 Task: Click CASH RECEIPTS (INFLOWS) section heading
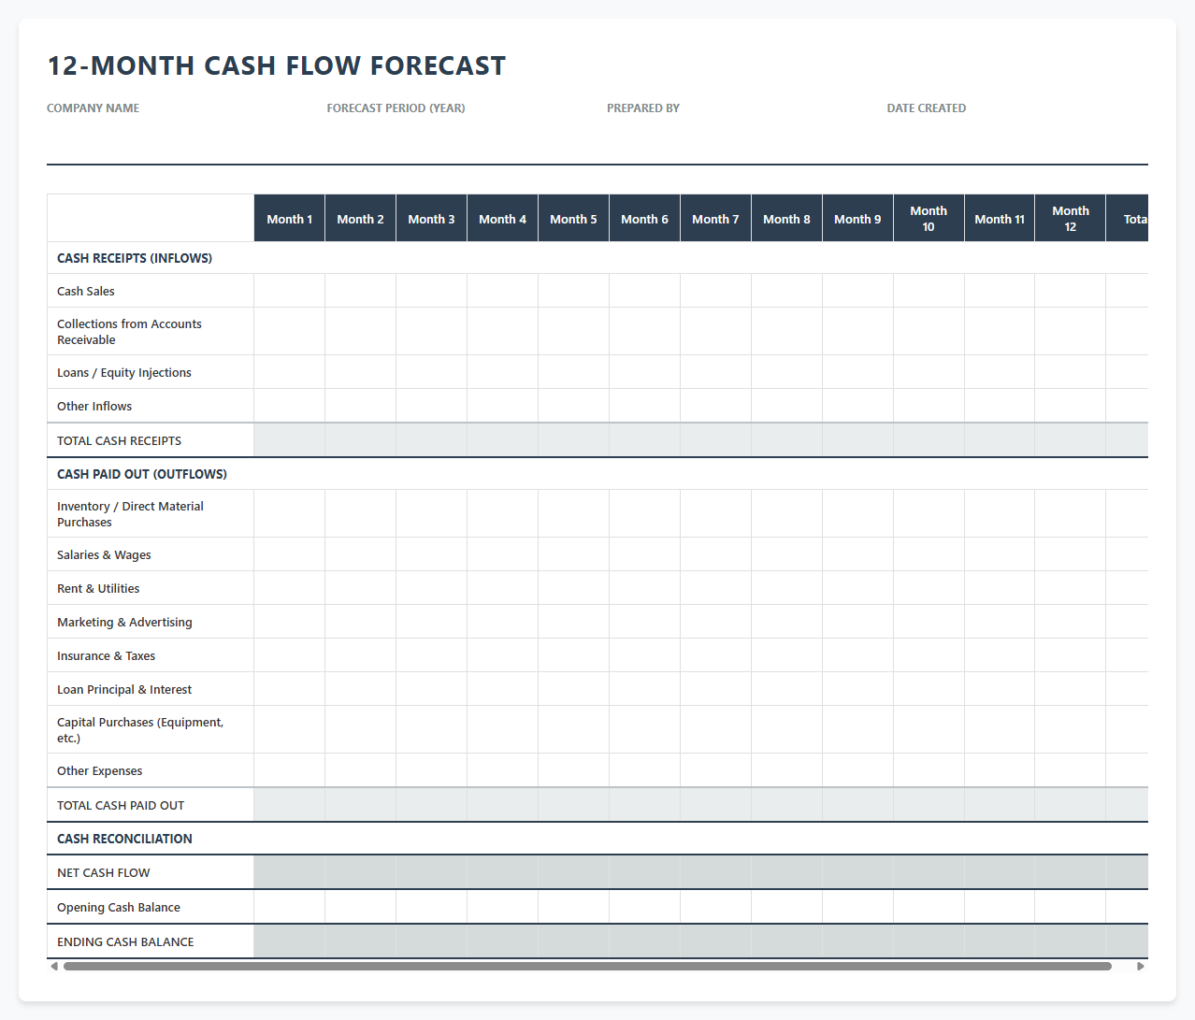[x=135, y=258]
